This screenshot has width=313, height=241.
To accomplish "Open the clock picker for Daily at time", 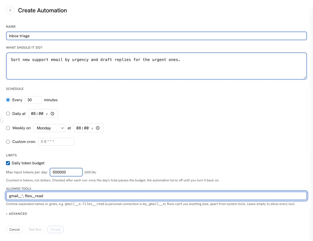I will pyautogui.click(x=52, y=114).
